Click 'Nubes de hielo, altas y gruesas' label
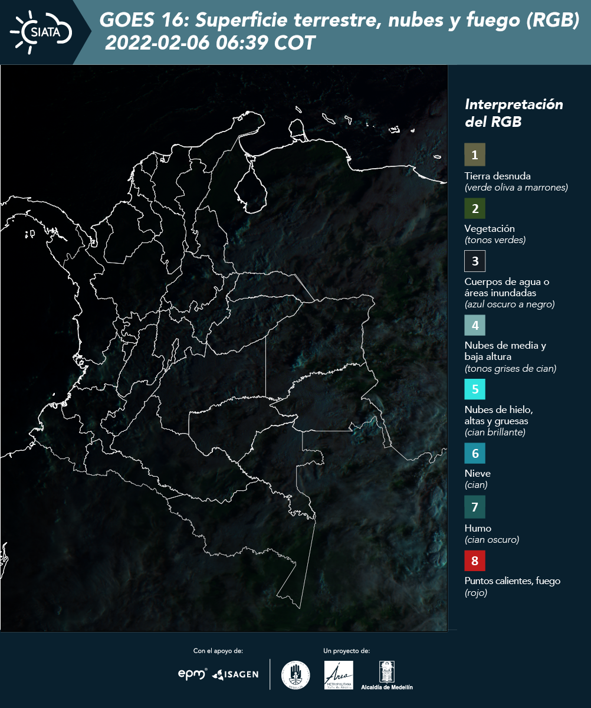The width and height of the screenshot is (591, 708). coord(499,415)
